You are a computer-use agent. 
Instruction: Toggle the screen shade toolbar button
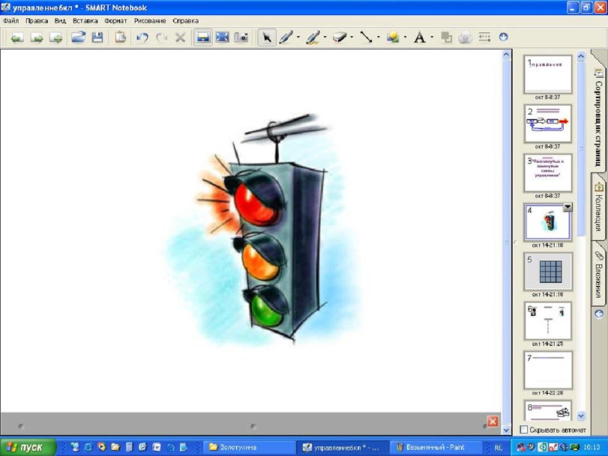pos(202,37)
